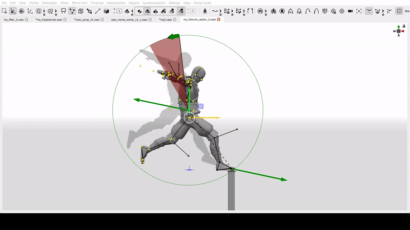
Task: Click the diagonal line tool icon
Action: pyautogui.click(x=97, y=11)
